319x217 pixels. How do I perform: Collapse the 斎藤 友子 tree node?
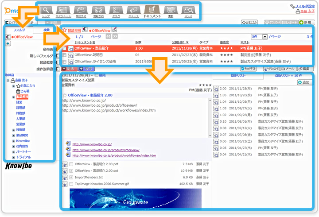(8, 81)
